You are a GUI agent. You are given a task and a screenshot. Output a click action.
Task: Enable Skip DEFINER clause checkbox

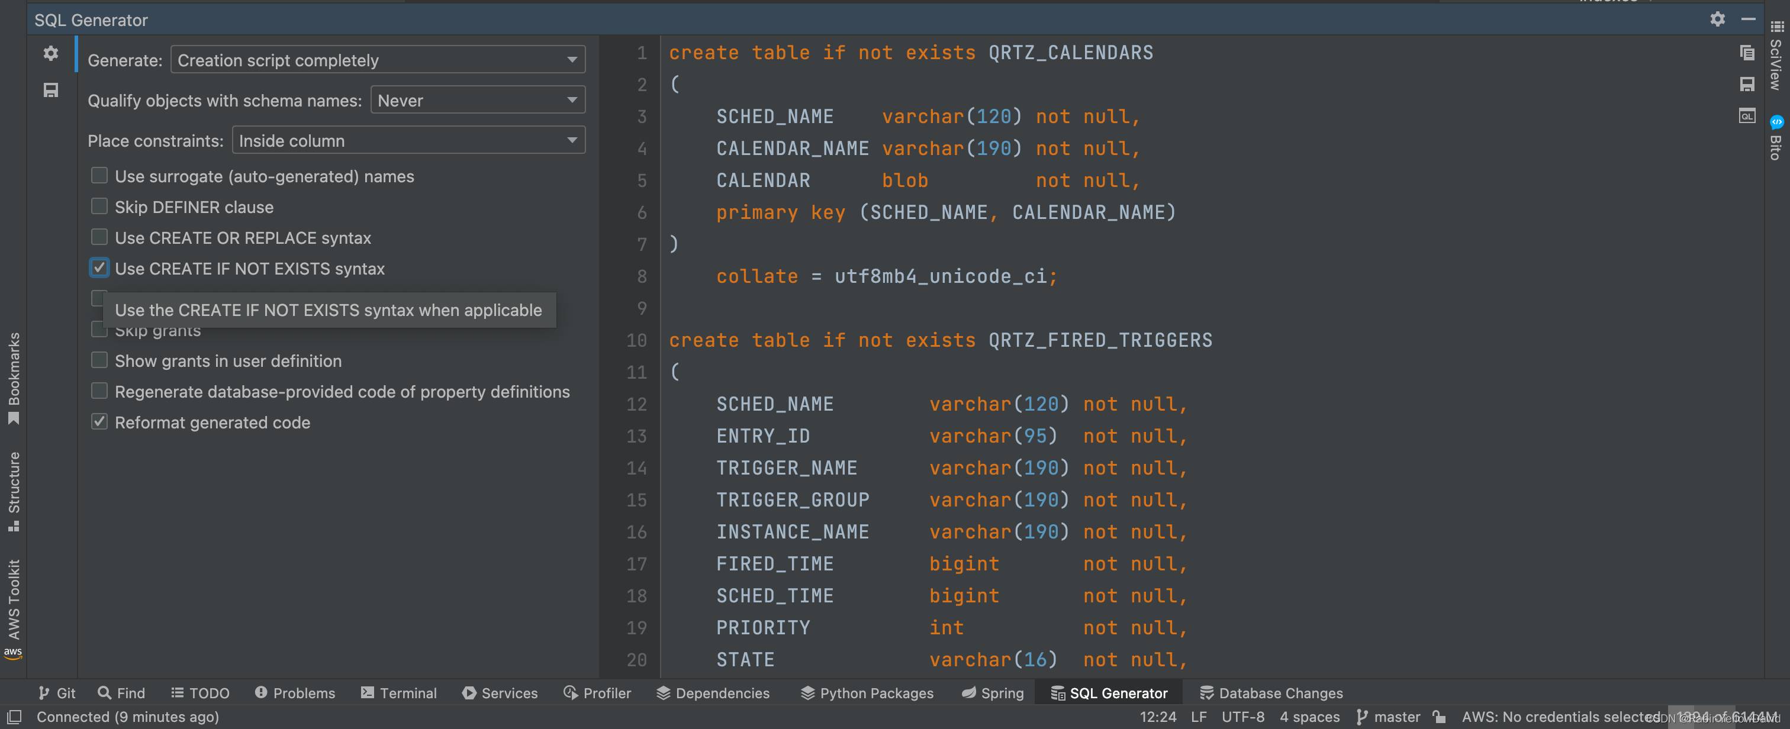click(x=99, y=207)
